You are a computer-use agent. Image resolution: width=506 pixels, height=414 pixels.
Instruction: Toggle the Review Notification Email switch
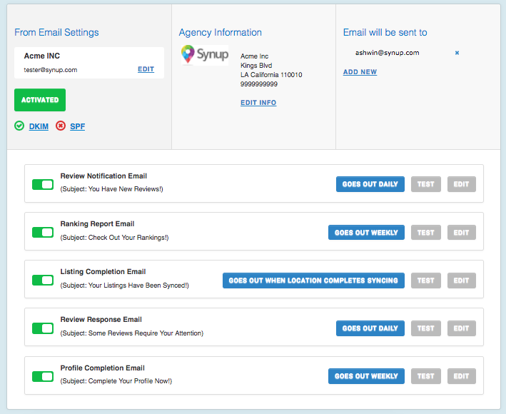[43, 185]
